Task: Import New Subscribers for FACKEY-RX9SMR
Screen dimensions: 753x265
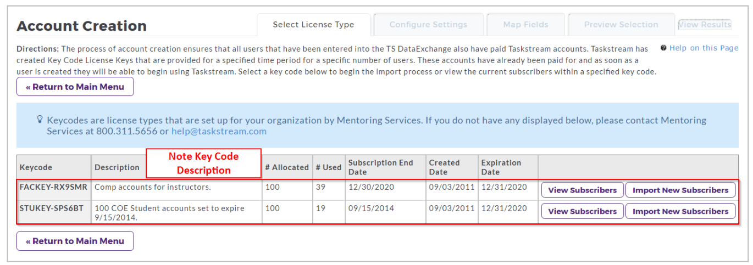Action: (x=680, y=190)
